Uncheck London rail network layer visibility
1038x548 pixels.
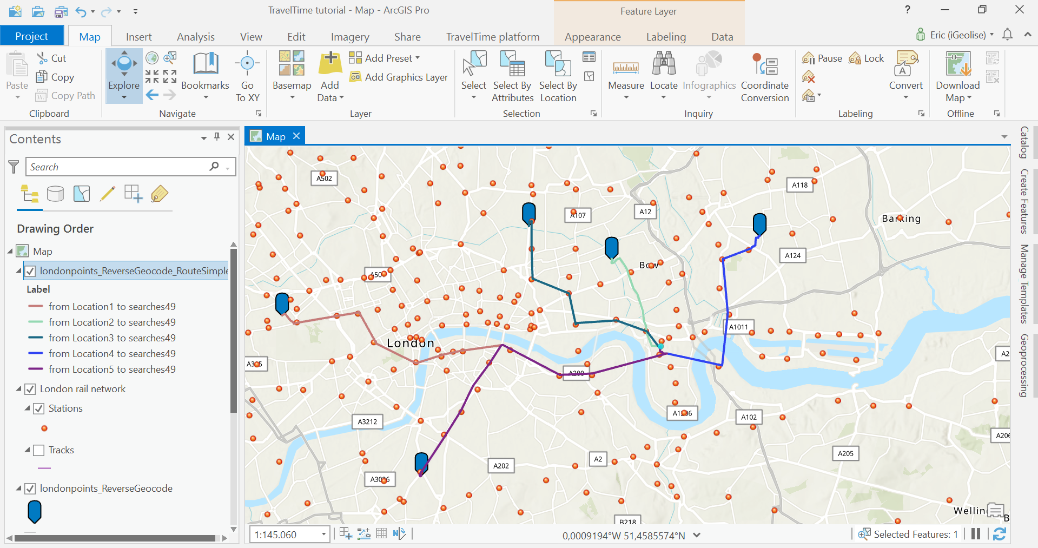pyautogui.click(x=31, y=388)
